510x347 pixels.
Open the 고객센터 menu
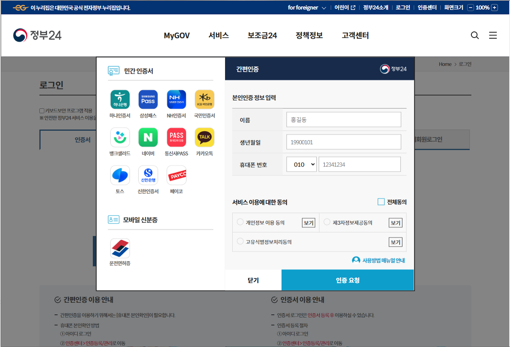coord(355,35)
